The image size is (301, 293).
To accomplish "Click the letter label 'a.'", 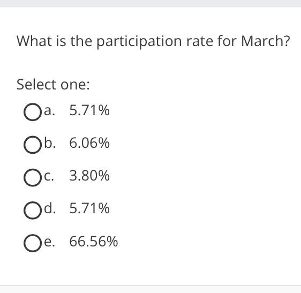I will click(x=49, y=111).
